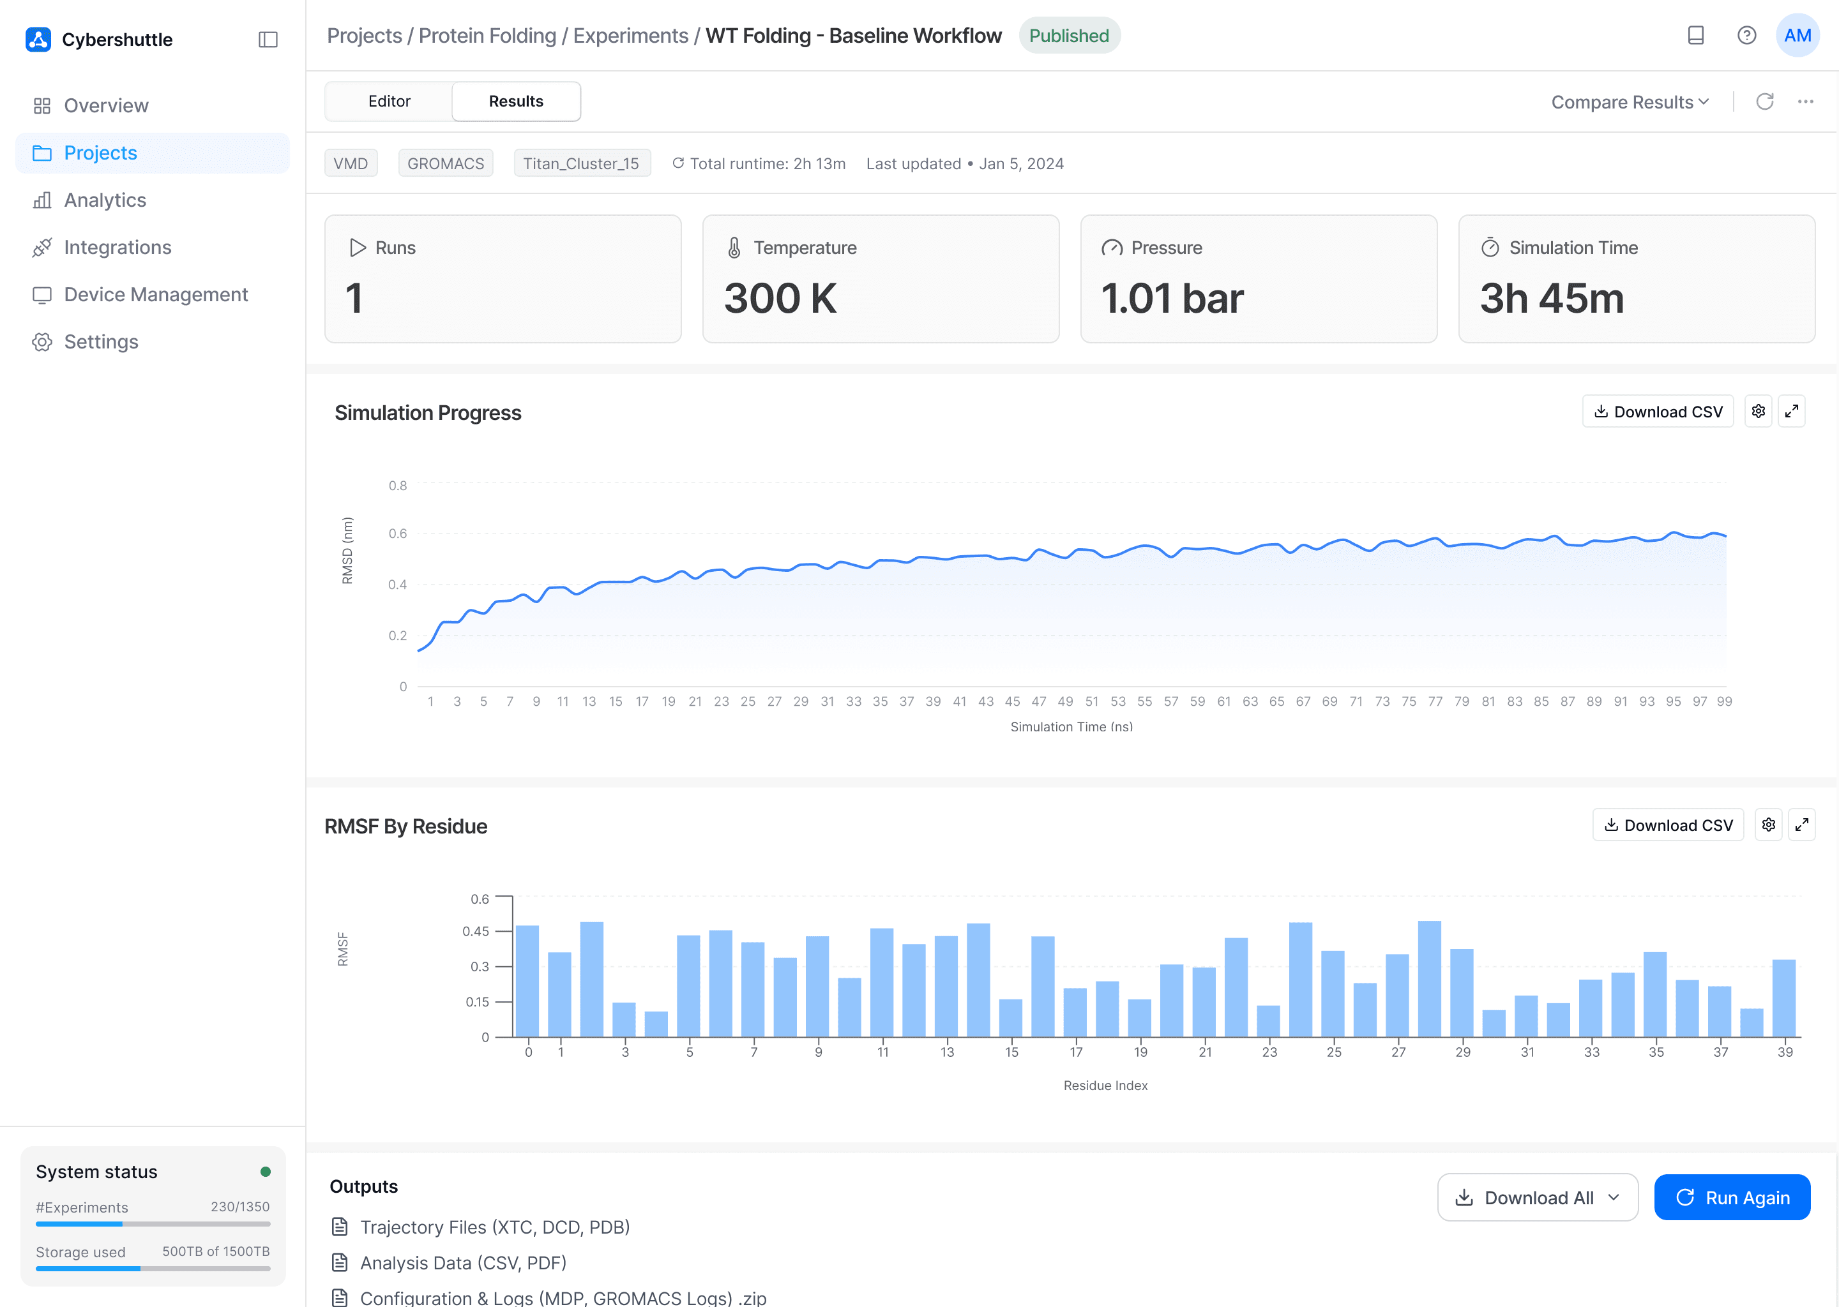This screenshot has width=1839, height=1307.
Task: Open the Download All dropdown
Action: 1537,1197
